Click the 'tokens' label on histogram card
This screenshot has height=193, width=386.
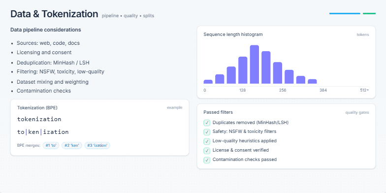(363, 34)
